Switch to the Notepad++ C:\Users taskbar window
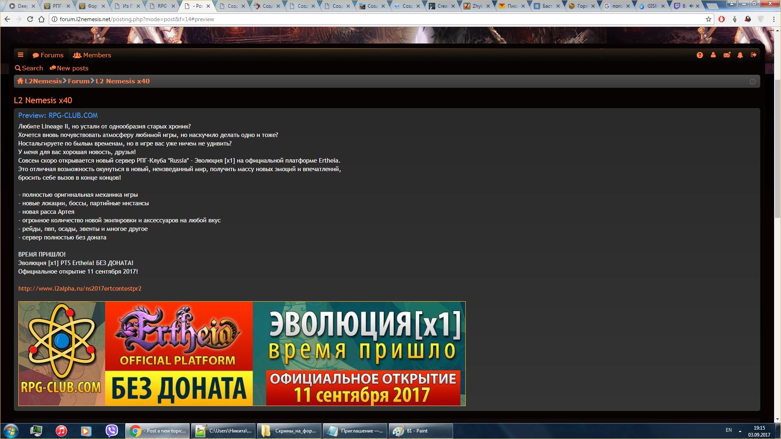Viewport: 781px width, 439px height. (223, 431)
